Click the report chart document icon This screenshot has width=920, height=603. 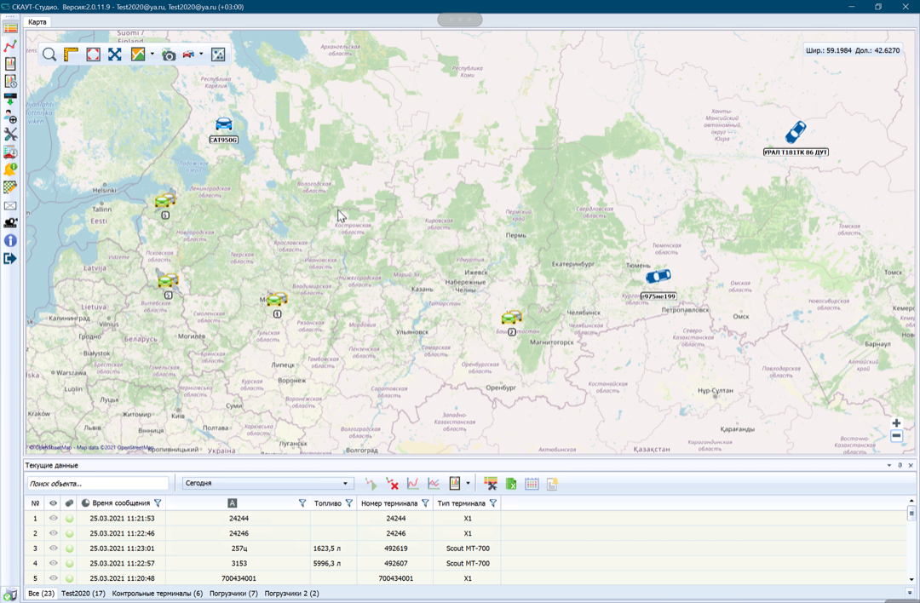pos(455,484)
